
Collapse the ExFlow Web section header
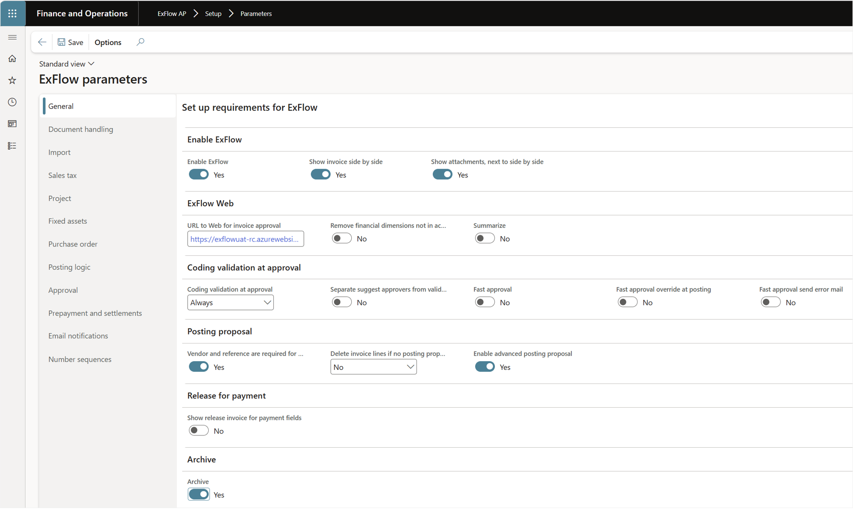tap(211, 203)
